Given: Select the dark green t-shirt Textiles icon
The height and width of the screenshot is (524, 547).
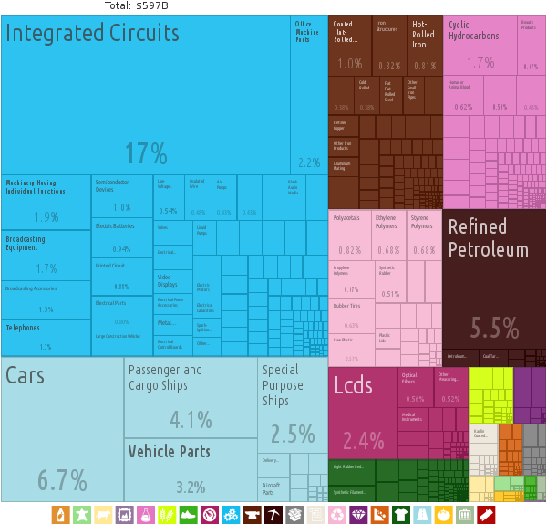Looking at the screenshot, I should click(x=401, y=515).
